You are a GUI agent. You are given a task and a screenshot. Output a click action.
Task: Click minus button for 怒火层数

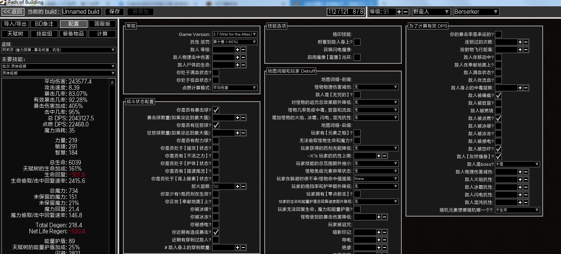243,186
